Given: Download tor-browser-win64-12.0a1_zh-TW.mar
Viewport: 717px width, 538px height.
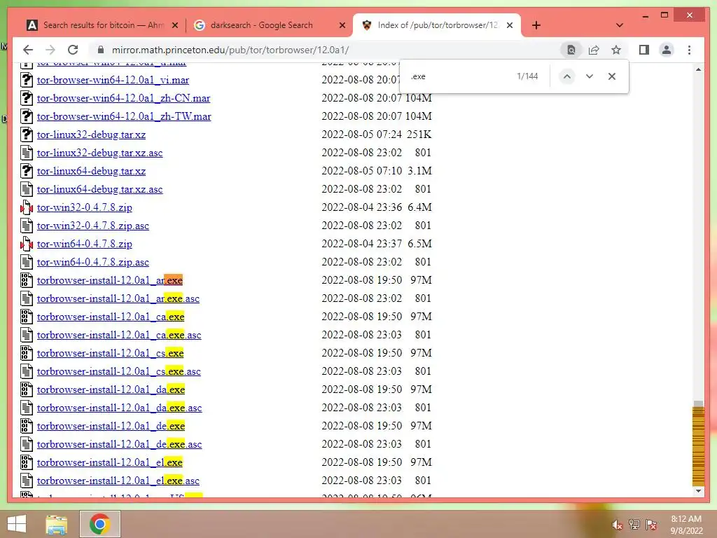Looking at the screenshot, I should pyautogui.click(x=124, y=117).
